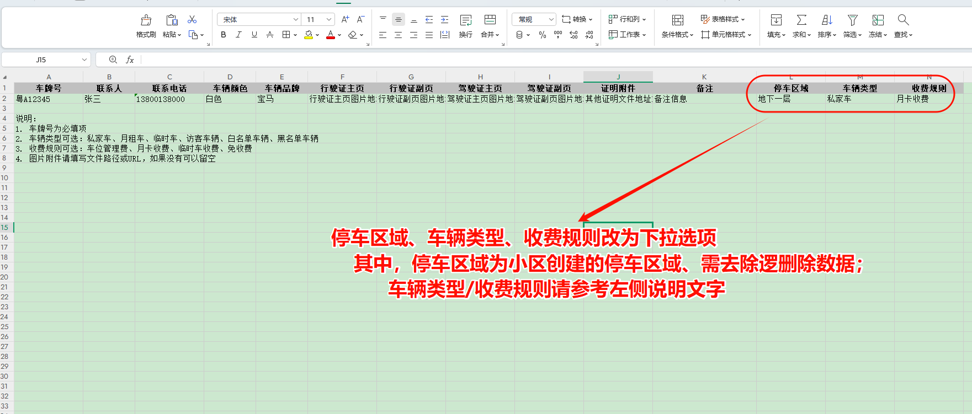Open 行和列 rows and columns menu

pos(627,19)
